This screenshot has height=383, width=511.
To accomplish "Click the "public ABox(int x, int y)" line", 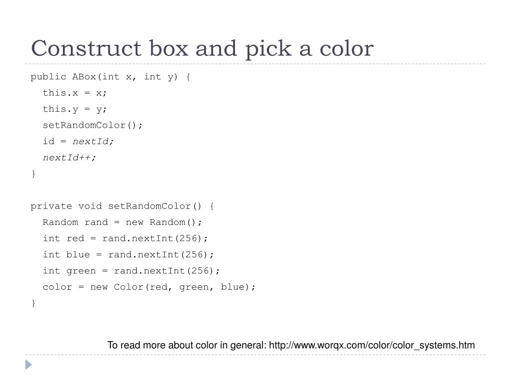I will point(110,77).
